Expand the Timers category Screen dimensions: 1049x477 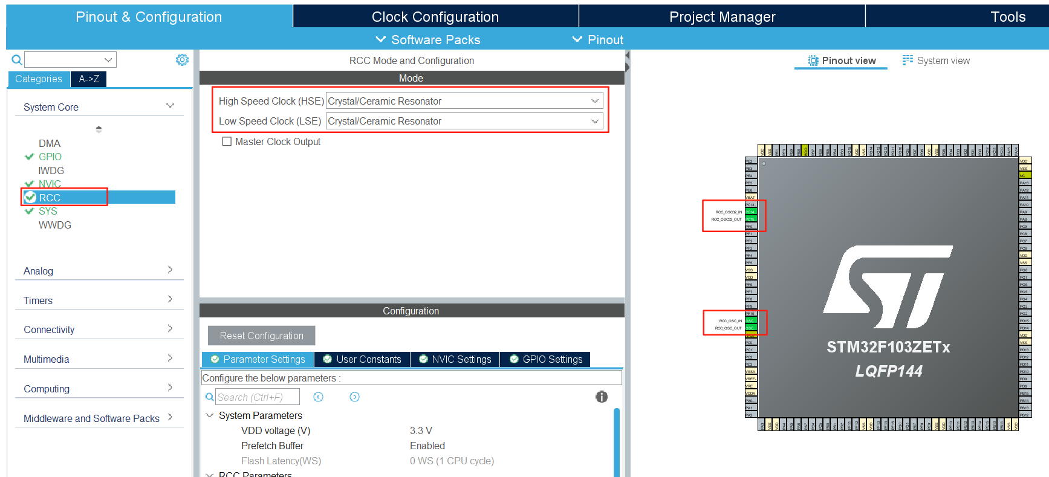point(170,299)
